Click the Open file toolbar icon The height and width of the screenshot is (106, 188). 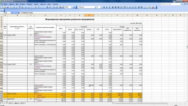point(5,7)
